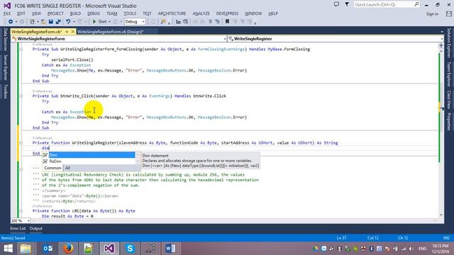The width and height of the screenshot is (454, 255).
Task: Open the BUILD menu
Action: click(x=76, y=13)
